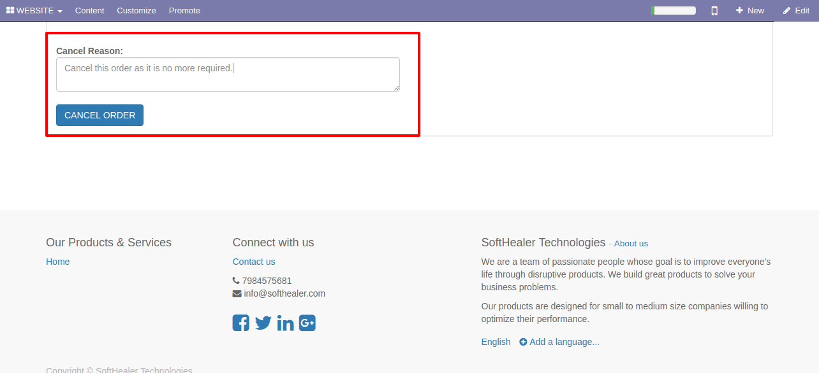
Task: Click Edit to edit the page
Action: tap(796, 10)
